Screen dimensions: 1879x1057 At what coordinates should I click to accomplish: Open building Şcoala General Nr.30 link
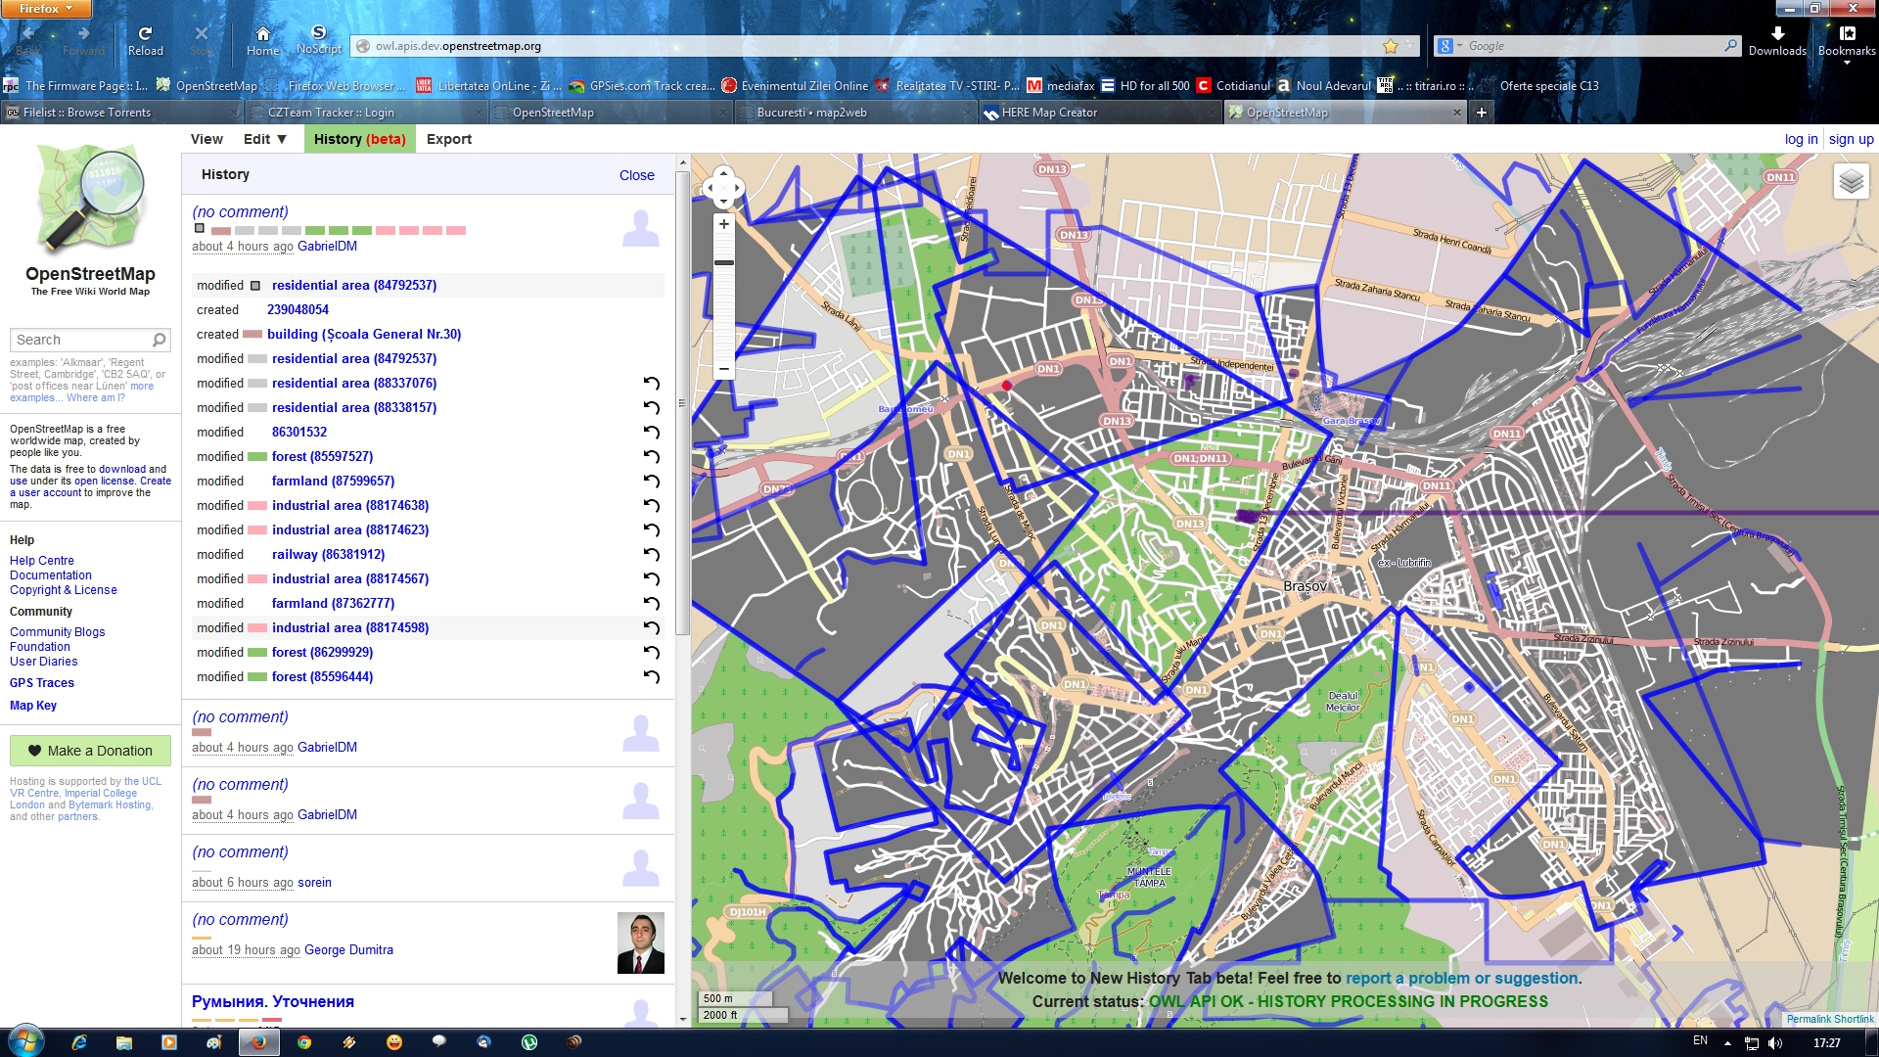click(x=364, y=335)
